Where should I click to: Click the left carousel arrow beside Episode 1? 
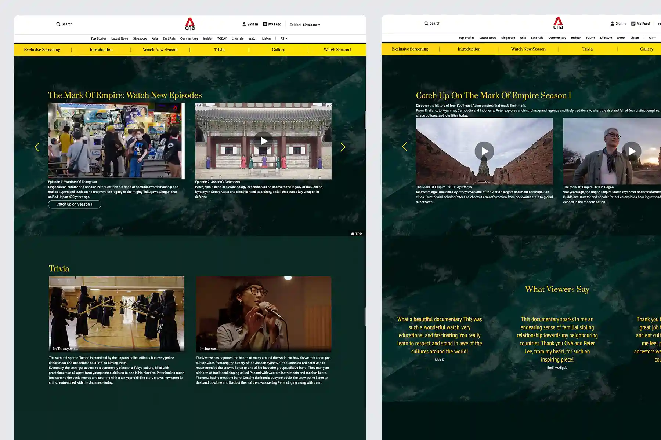(37, 147)
